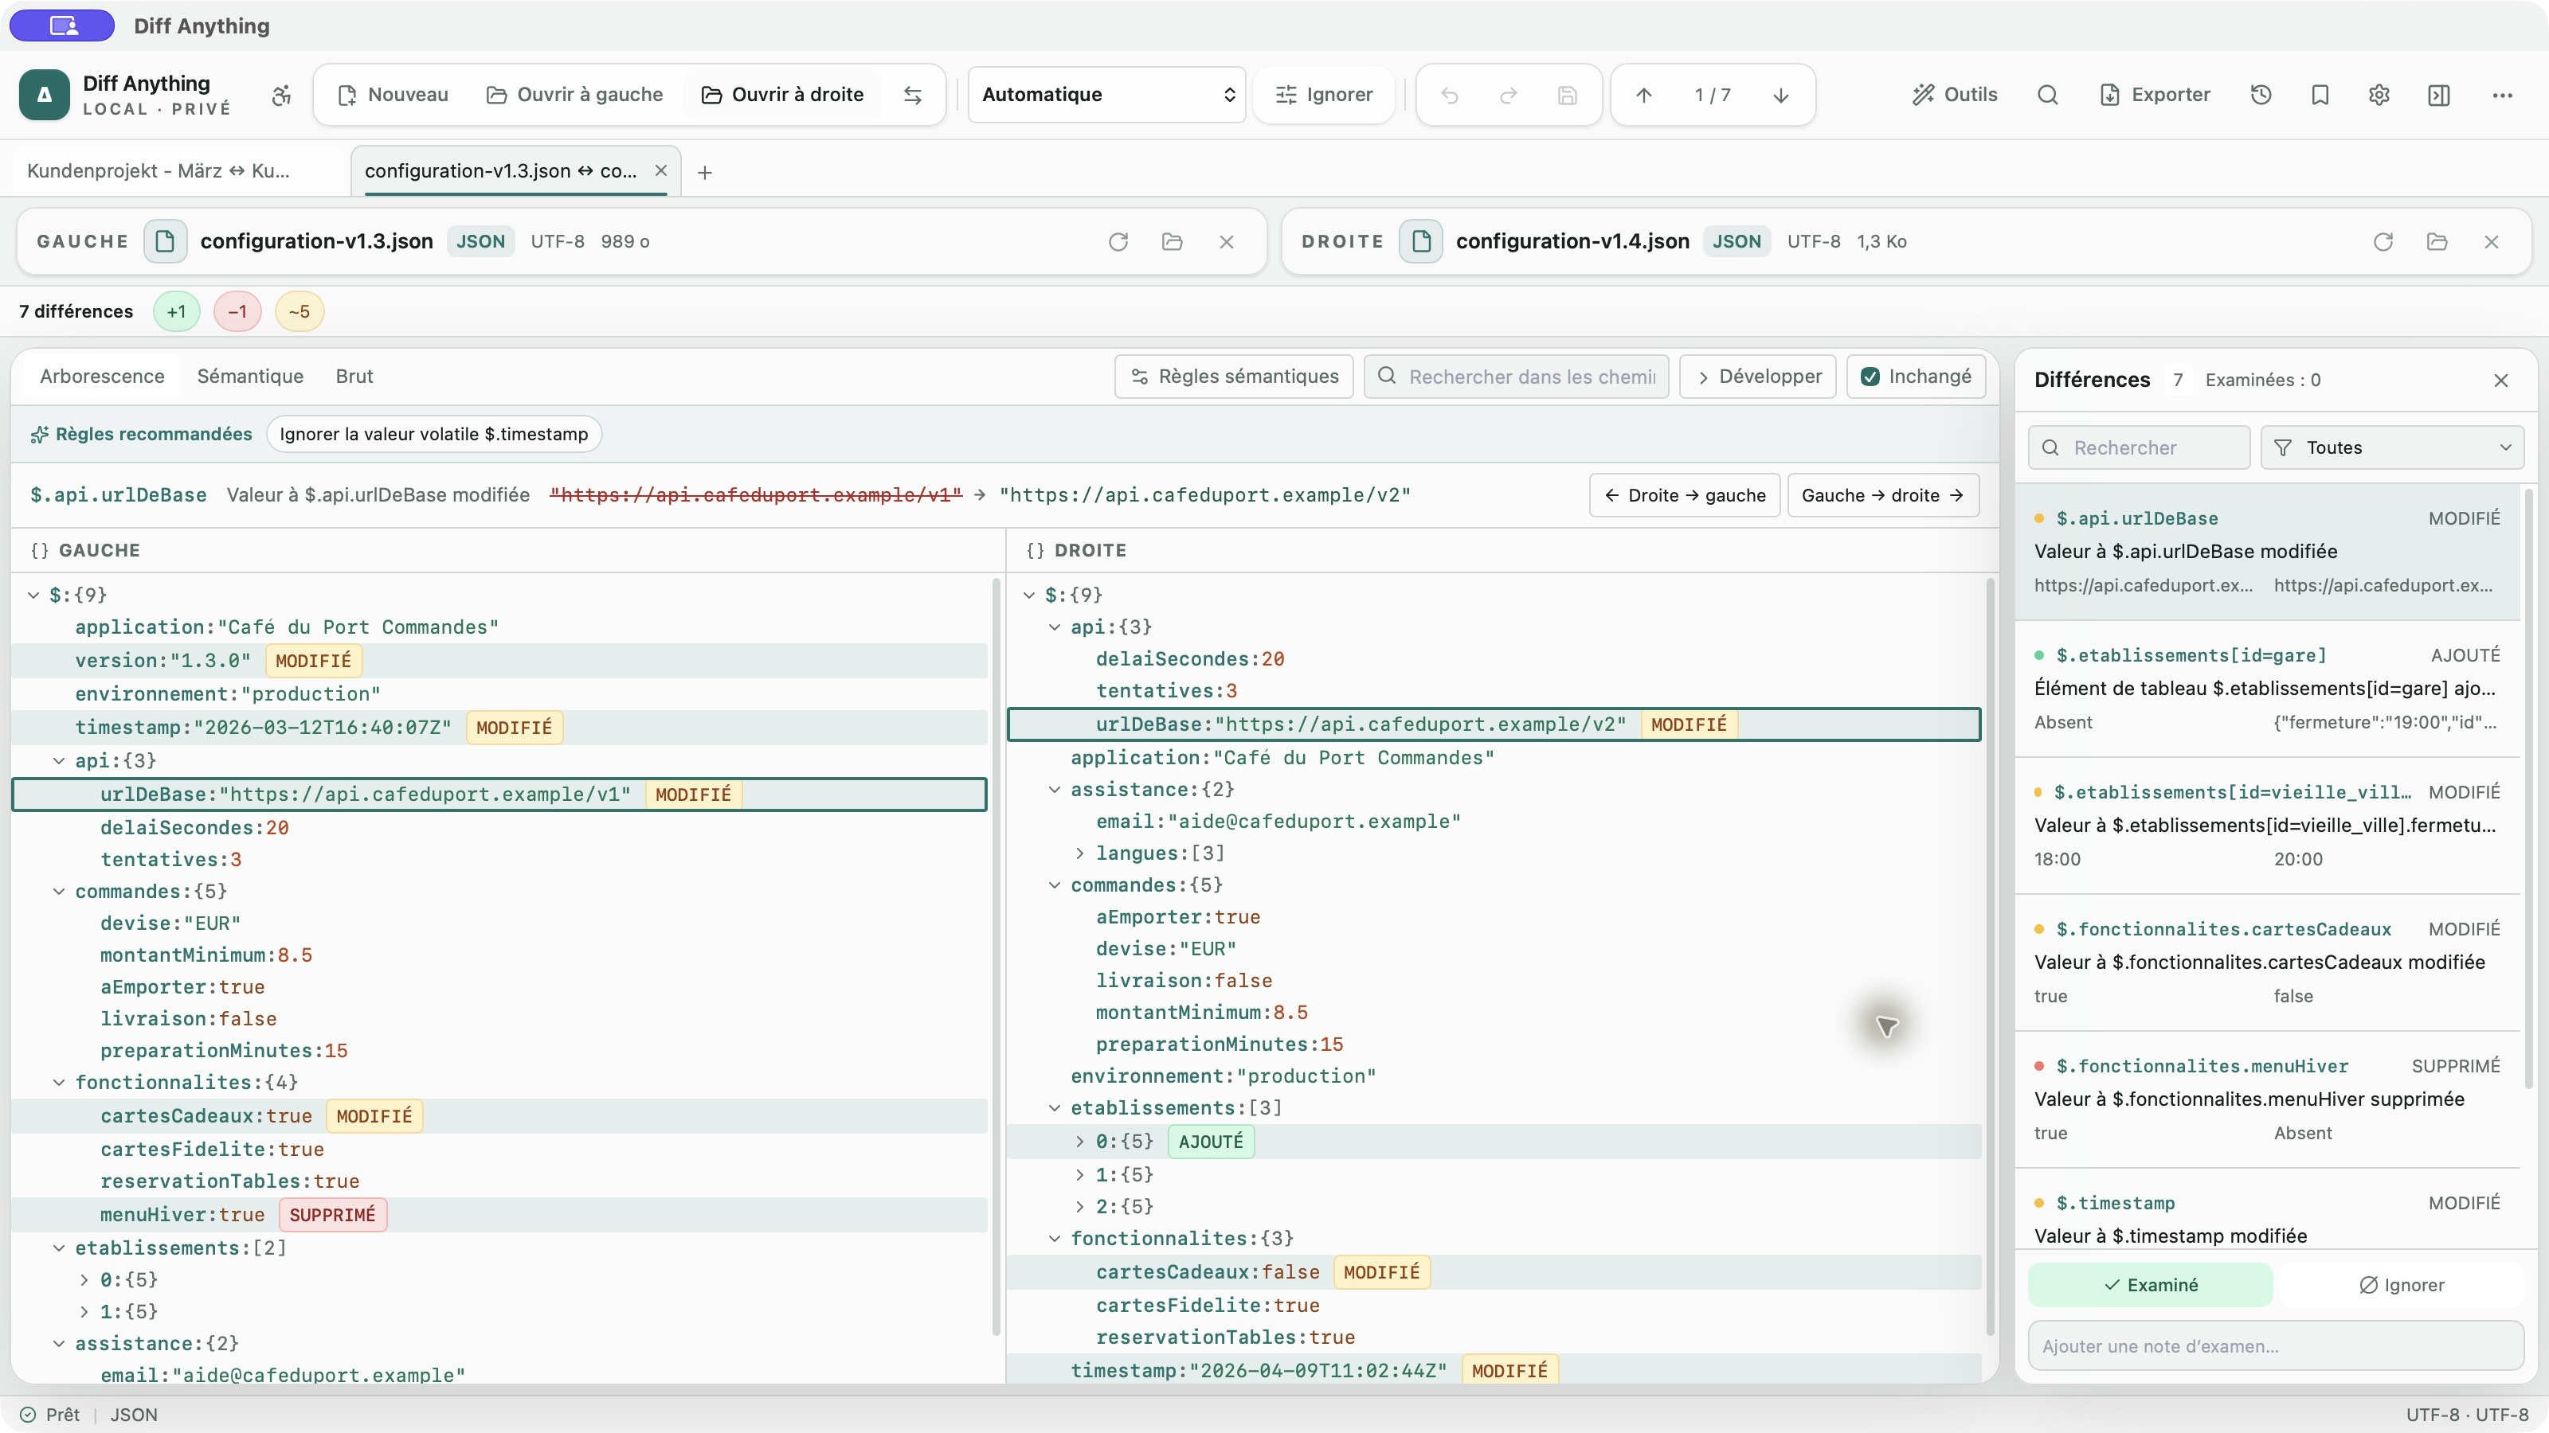Open the history clock icon
Screen dimensions: 2549x1433
pyautogui.click(x=2261, y=95)
